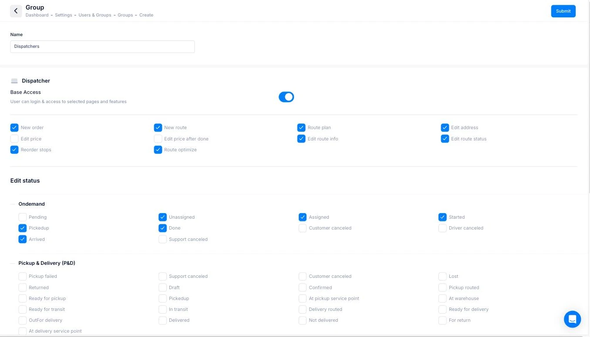This screenshot has width=590, height=337.
Task: Click the group Name input field
Action: point(102,47)
